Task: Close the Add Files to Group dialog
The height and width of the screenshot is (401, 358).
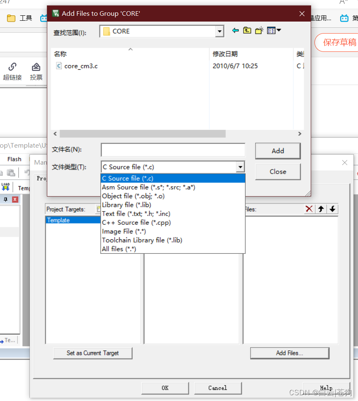Action: (302, 14)
